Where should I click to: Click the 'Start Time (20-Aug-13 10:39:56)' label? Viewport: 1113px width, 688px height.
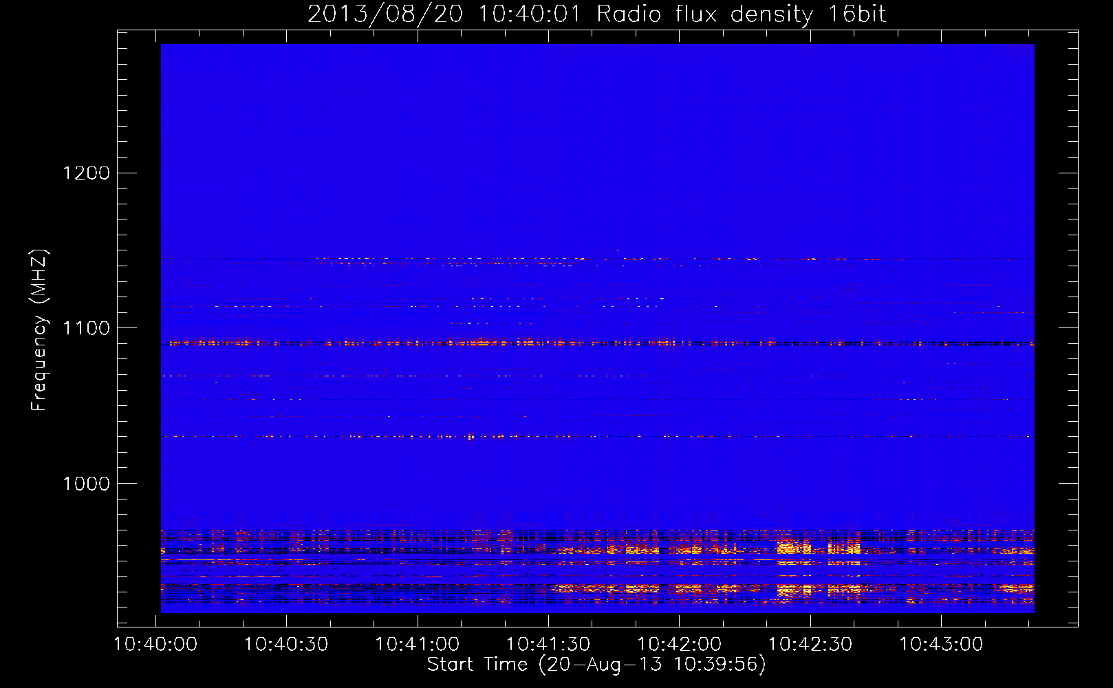coord(596,665)
